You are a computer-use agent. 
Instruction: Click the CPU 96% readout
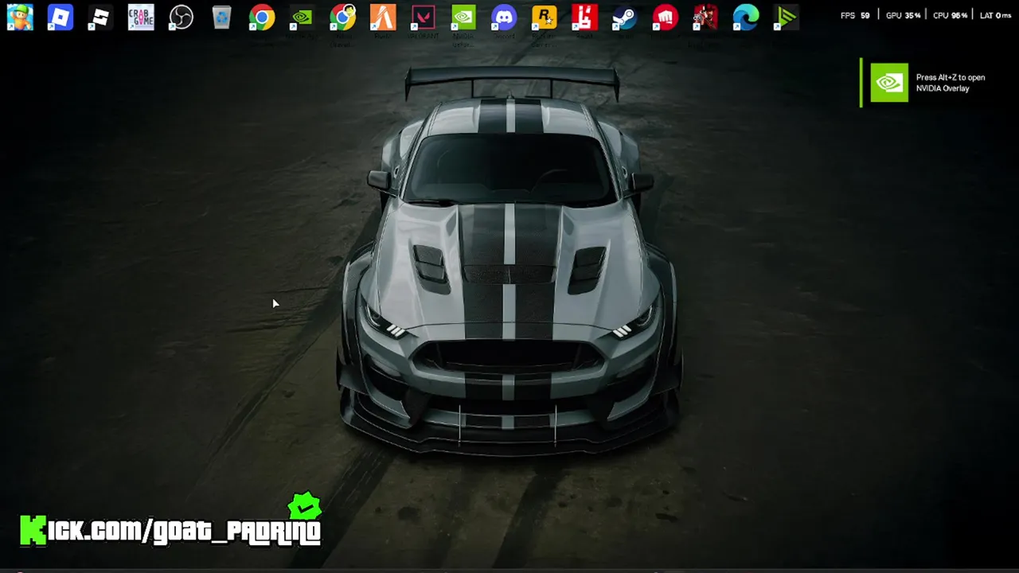coord(950,15)
